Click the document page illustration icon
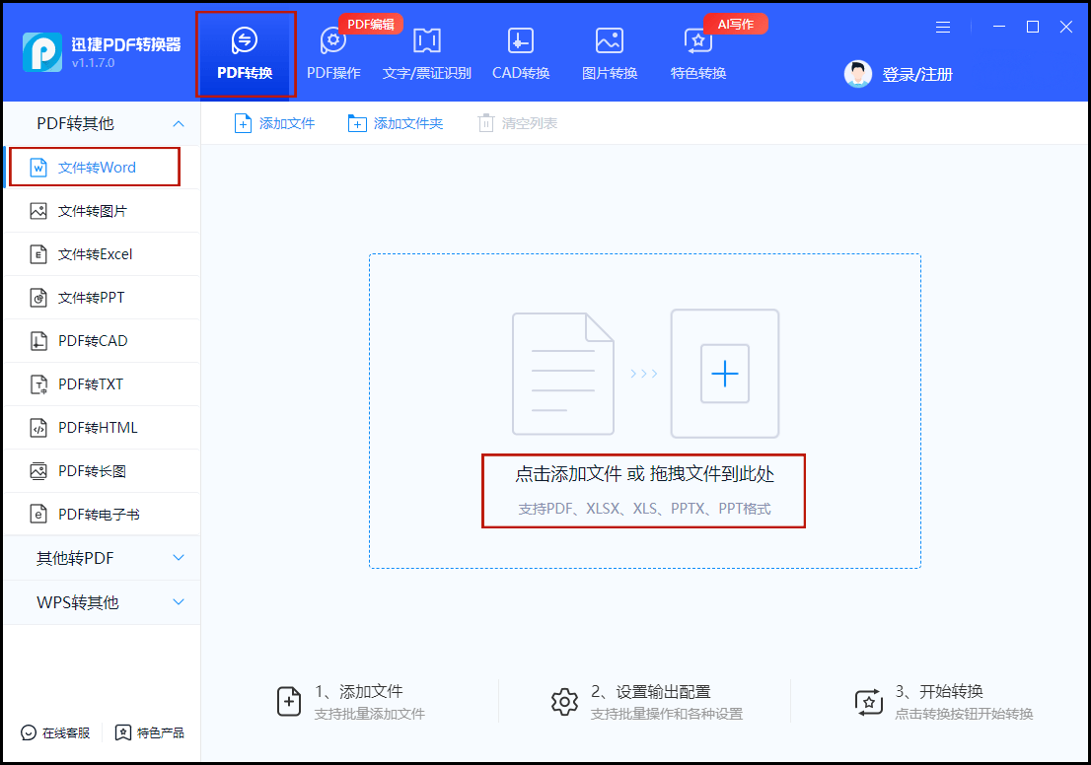Image resolution: width=1091 pixels, height=765 pixels. coord(563,374)
